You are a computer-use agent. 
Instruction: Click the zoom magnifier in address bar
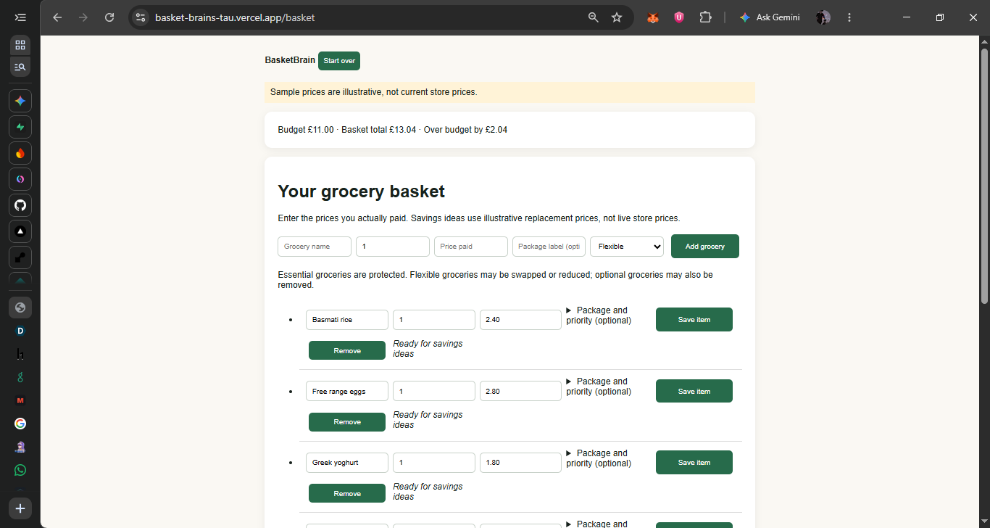pyautogui.click(x=594, y=17)
